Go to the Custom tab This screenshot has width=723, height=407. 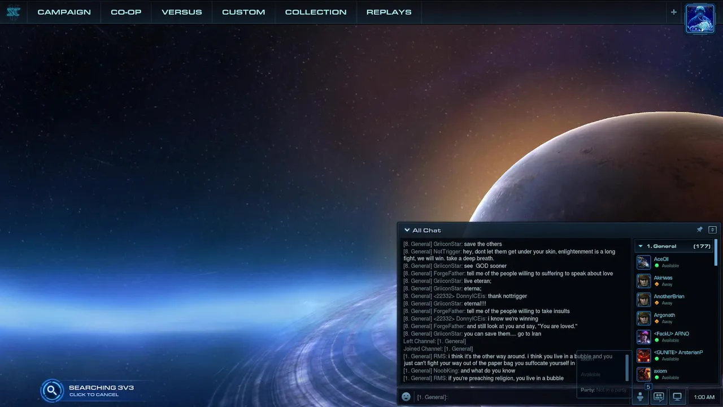pos(243,12)
